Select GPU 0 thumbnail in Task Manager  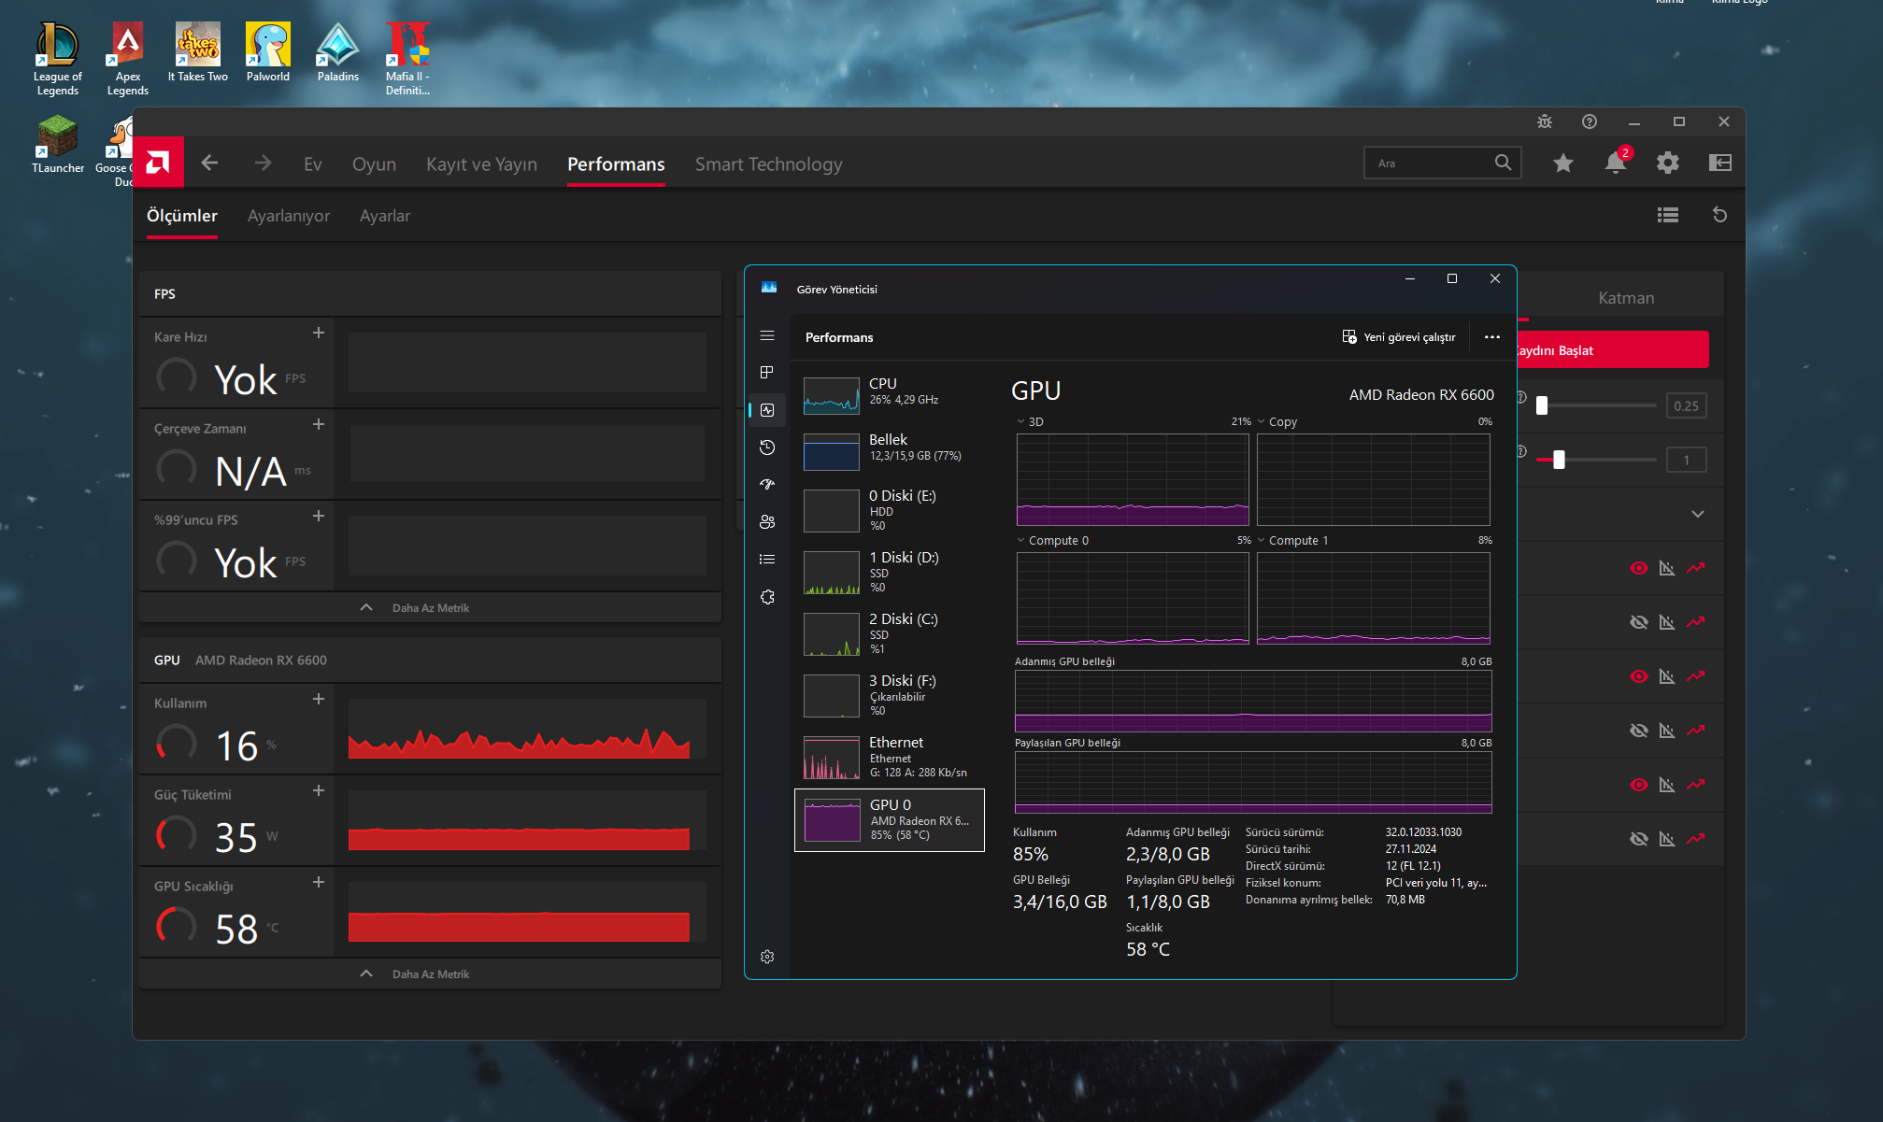(832, 820)
